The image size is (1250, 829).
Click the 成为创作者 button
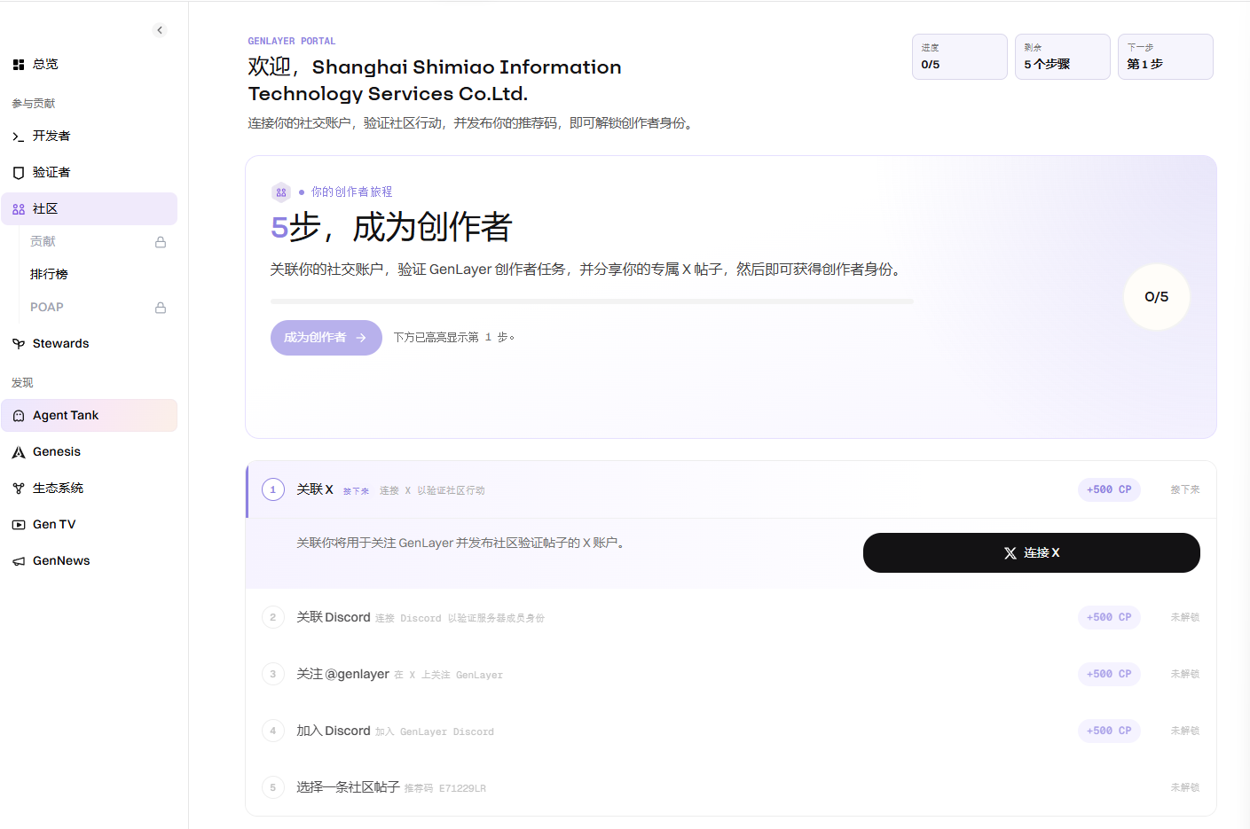point(326,338)
